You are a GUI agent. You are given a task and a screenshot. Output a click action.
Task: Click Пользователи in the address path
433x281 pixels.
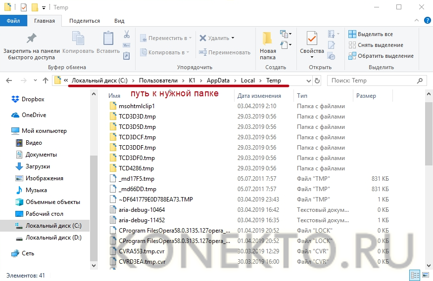coord(158,80)
